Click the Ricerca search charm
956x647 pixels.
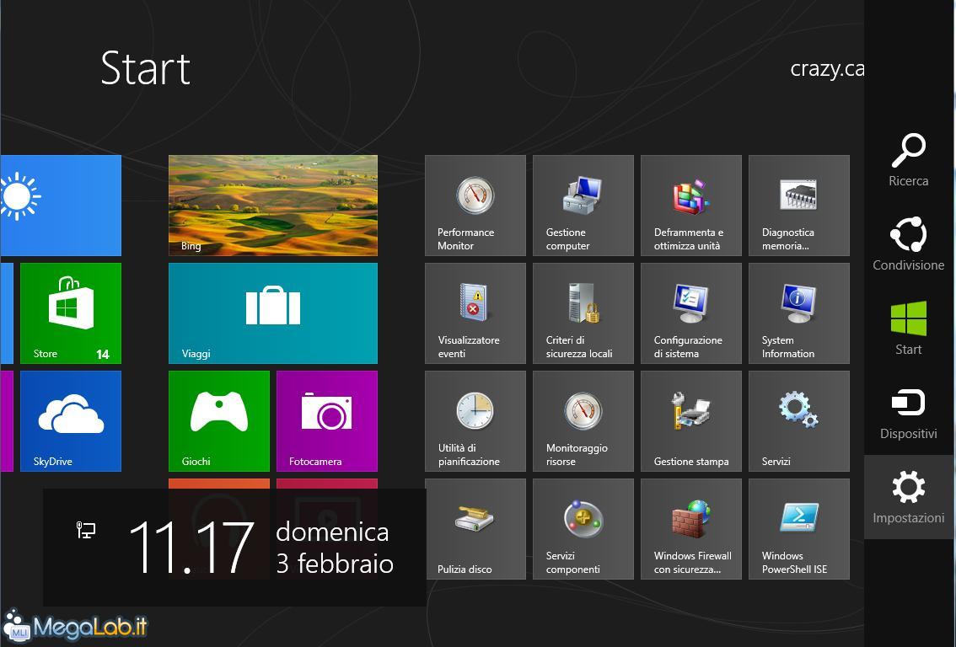(x=909, y=160)
